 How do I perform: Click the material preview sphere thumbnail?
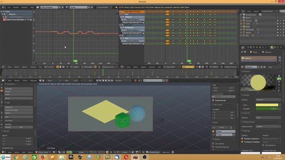[x=258, y=82]
